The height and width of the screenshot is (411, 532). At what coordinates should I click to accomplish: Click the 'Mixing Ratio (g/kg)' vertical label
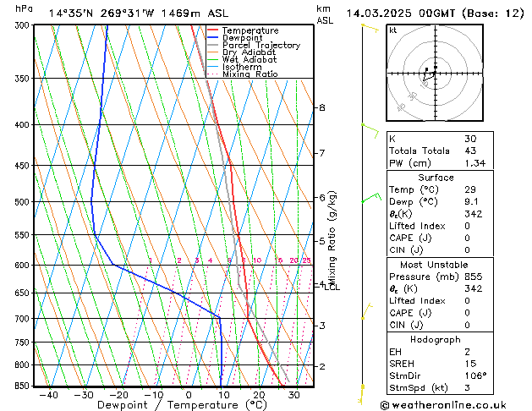click(332, 239)
